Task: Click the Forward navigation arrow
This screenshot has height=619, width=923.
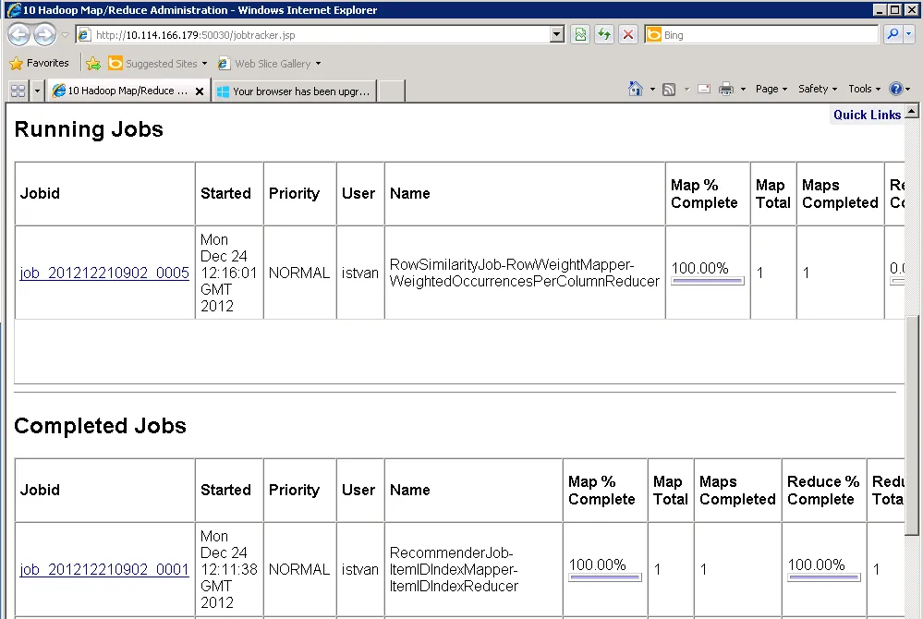Action: coord(44,35)
